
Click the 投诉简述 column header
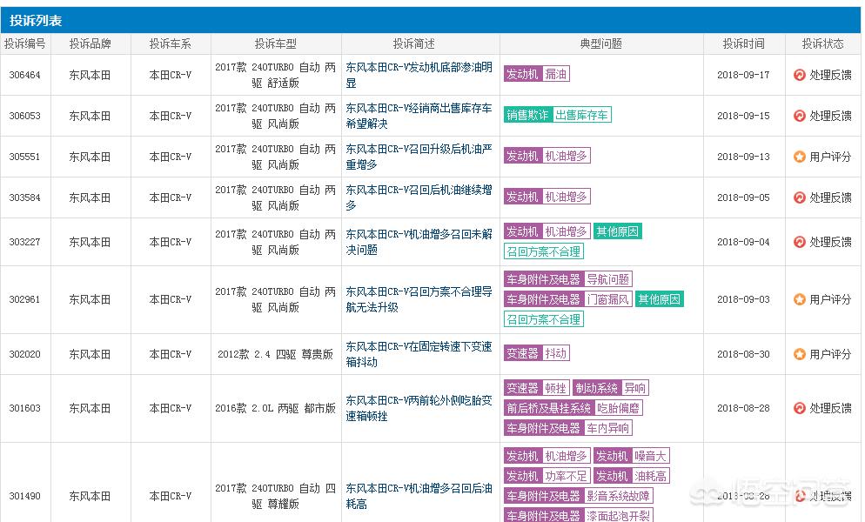tap(413, 43)
